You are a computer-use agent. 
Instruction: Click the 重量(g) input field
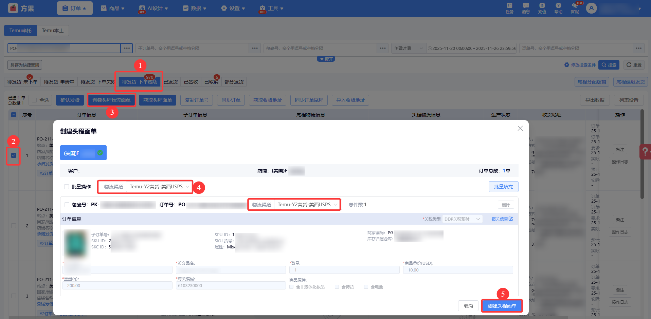tap(117, 285)
